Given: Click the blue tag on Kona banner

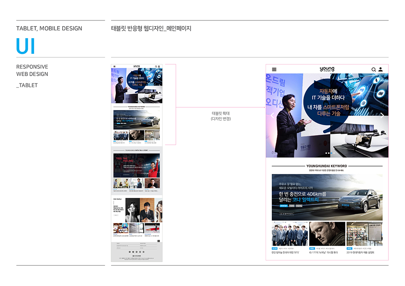Looking at the screenshot, I should [283, 206].
